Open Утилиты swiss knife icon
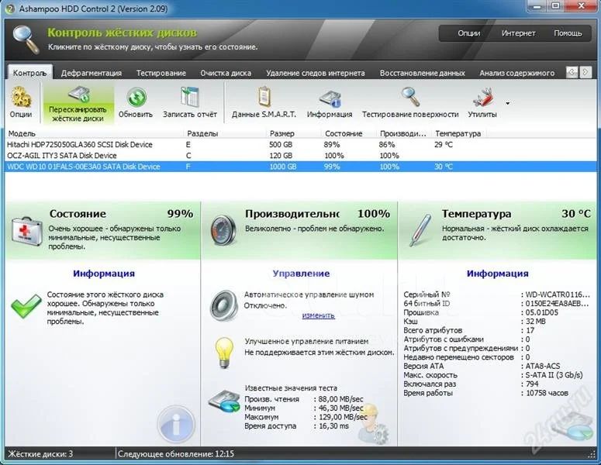Image resolution: width=601 pixels, height=465 pixels. (x=482, y=97)
